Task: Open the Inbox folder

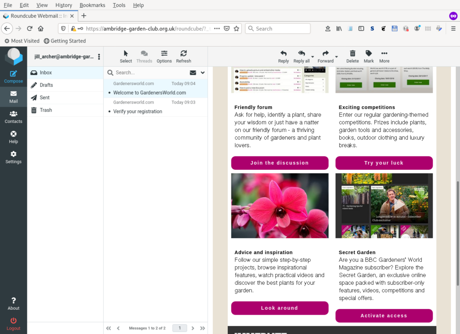Action: click(x=65, y=73)
